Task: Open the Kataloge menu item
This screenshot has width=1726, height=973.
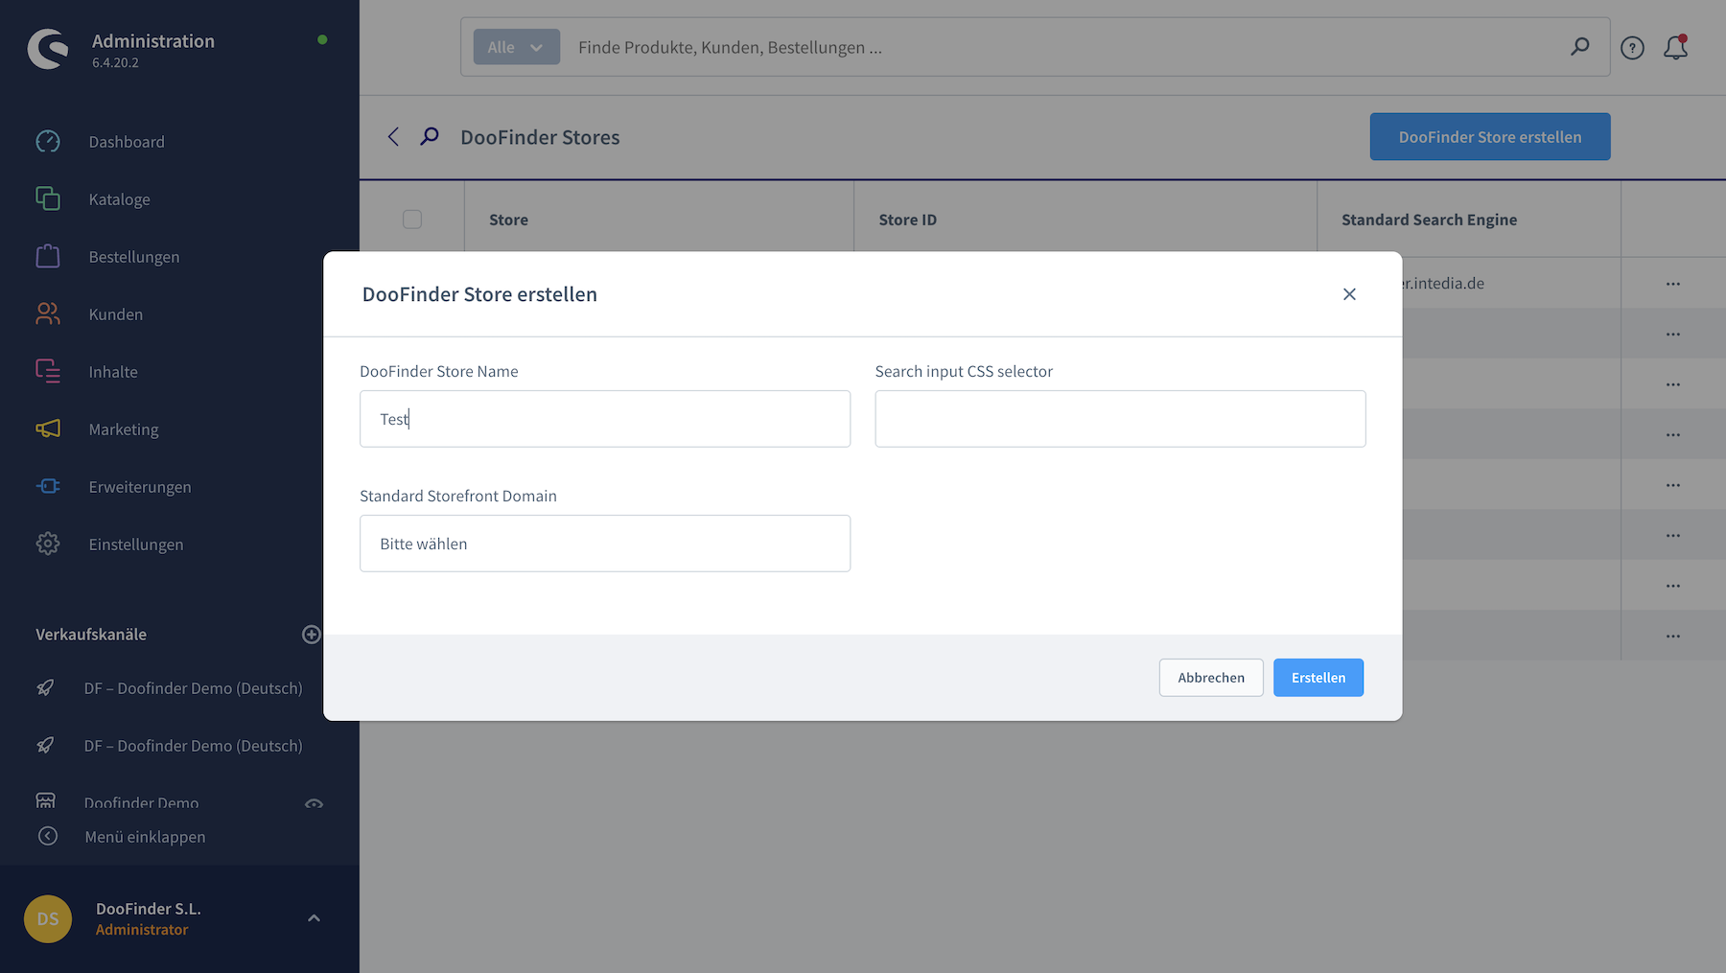Action: click(x=119, y=199)
